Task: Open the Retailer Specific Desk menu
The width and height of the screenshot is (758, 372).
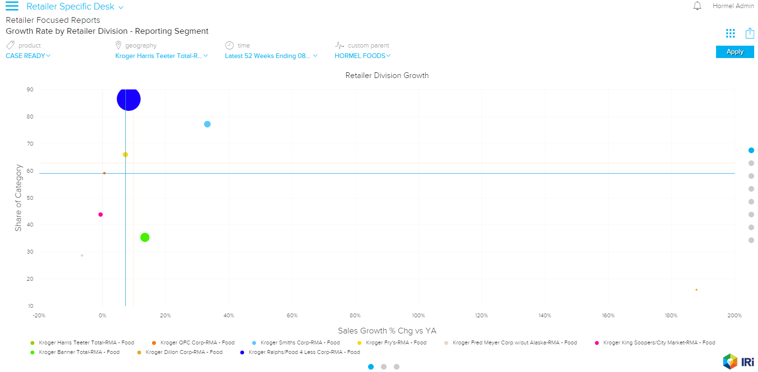Action: tap(75, 7)
